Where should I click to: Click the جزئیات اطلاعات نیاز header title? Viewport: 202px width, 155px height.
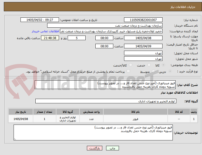183,7
